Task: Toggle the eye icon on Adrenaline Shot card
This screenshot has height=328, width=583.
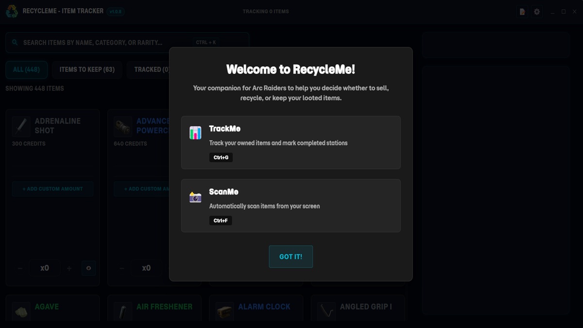Action: tap(88, 268)
